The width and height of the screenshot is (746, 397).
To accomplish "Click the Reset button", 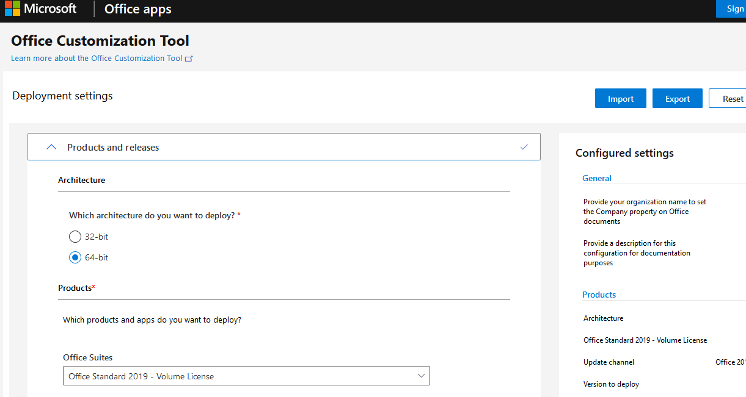I will click(x=733, y=98).
